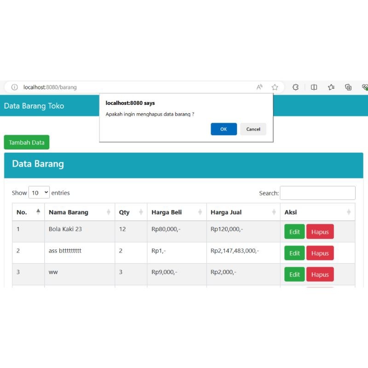Open the Favorites list icon

pyautogui.click(x=331, y=87)
